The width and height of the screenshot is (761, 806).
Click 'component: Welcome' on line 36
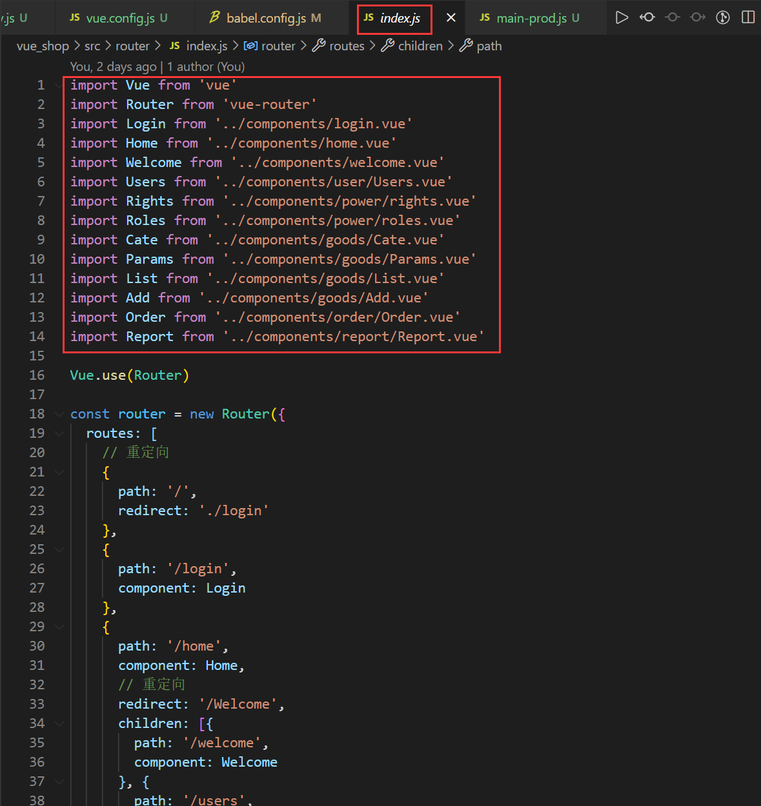[206, 762]
